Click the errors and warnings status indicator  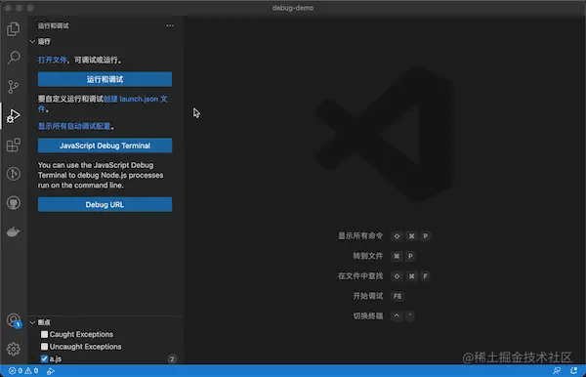point(23,370)
